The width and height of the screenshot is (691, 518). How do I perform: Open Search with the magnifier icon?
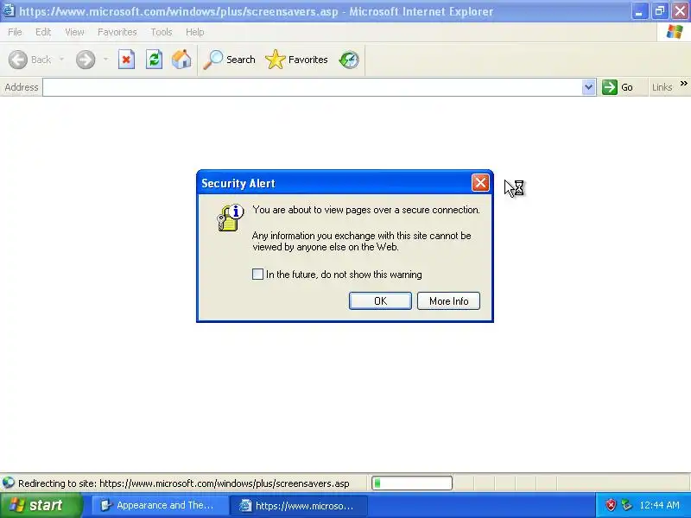(212, 60)
